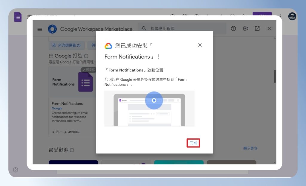
Task: Click the star rating on Form Notifications card
Action: (x=57, y=132)
